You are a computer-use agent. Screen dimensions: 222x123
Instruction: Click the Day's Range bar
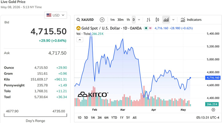(36, 115)
